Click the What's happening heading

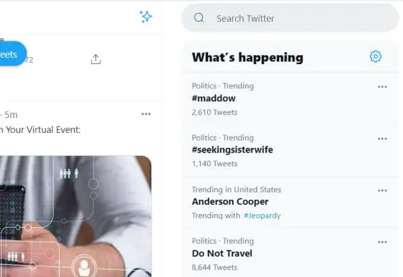[248, 58]
